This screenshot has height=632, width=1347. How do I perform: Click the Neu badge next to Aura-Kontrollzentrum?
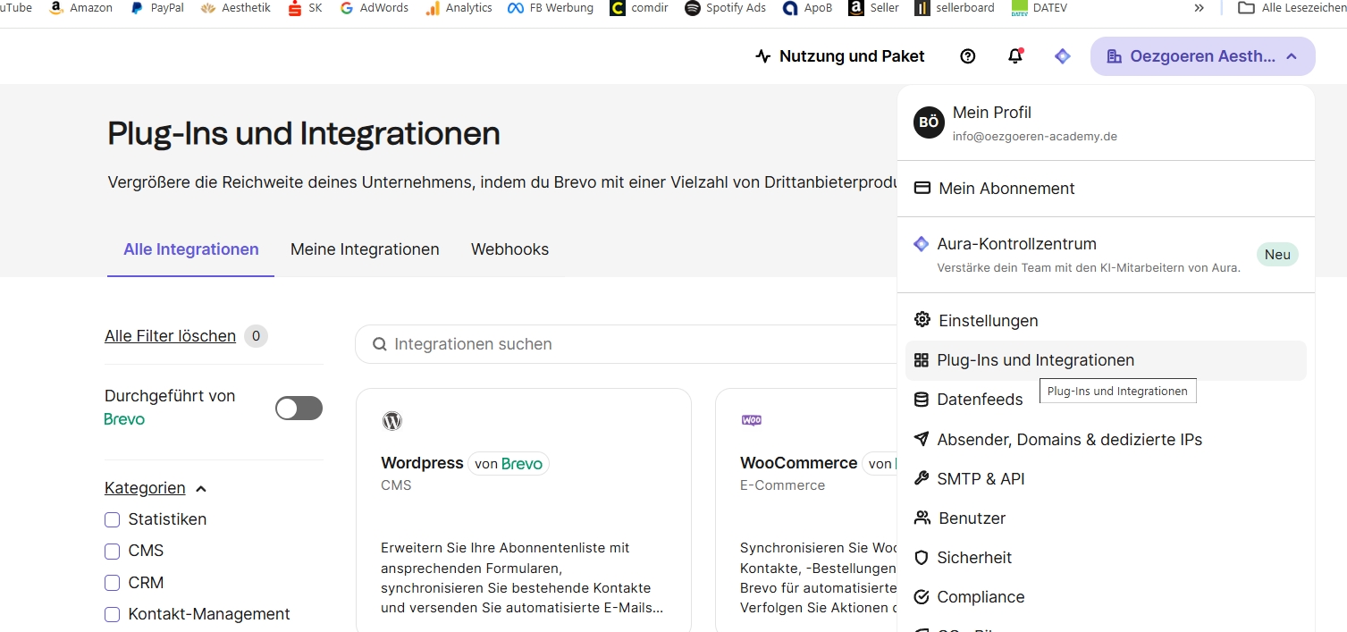click(1277, 255)
